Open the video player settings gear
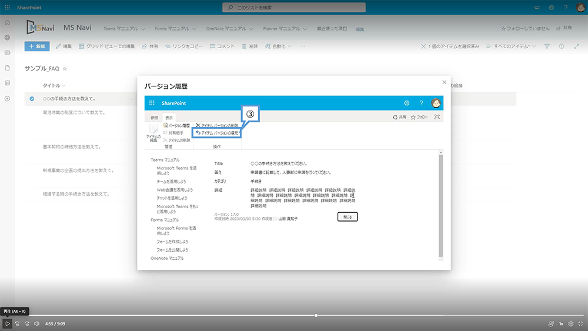 pos(571,323)
